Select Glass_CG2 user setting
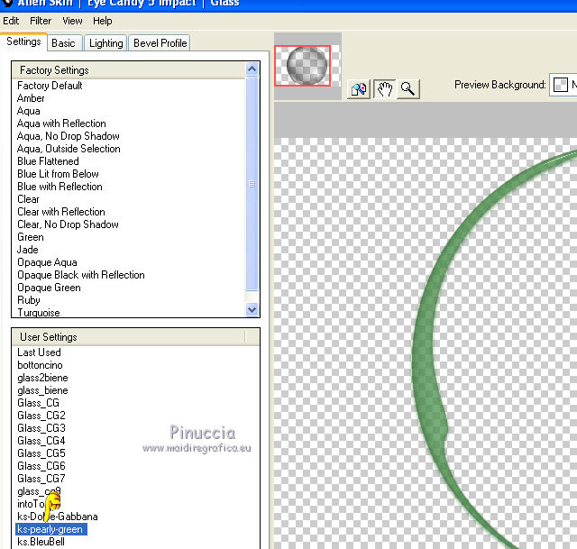This screenshot has height=549, width=577. (41, 416)
